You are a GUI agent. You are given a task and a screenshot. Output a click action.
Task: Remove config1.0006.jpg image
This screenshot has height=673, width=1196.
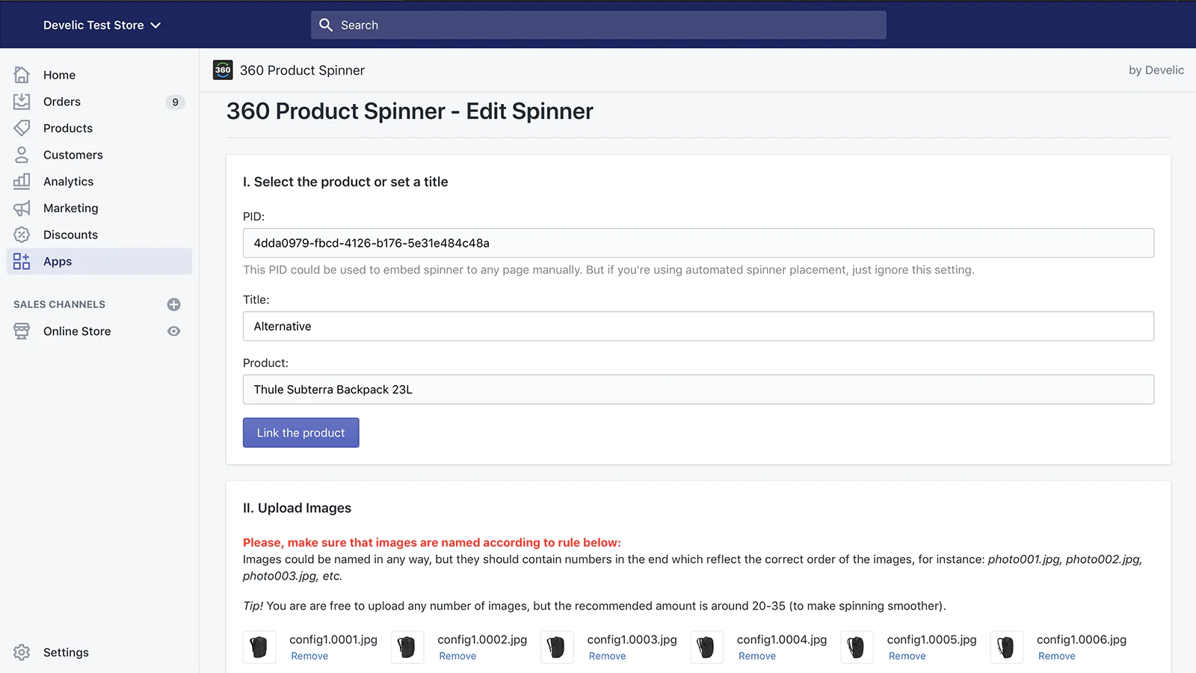[1057, 656]
